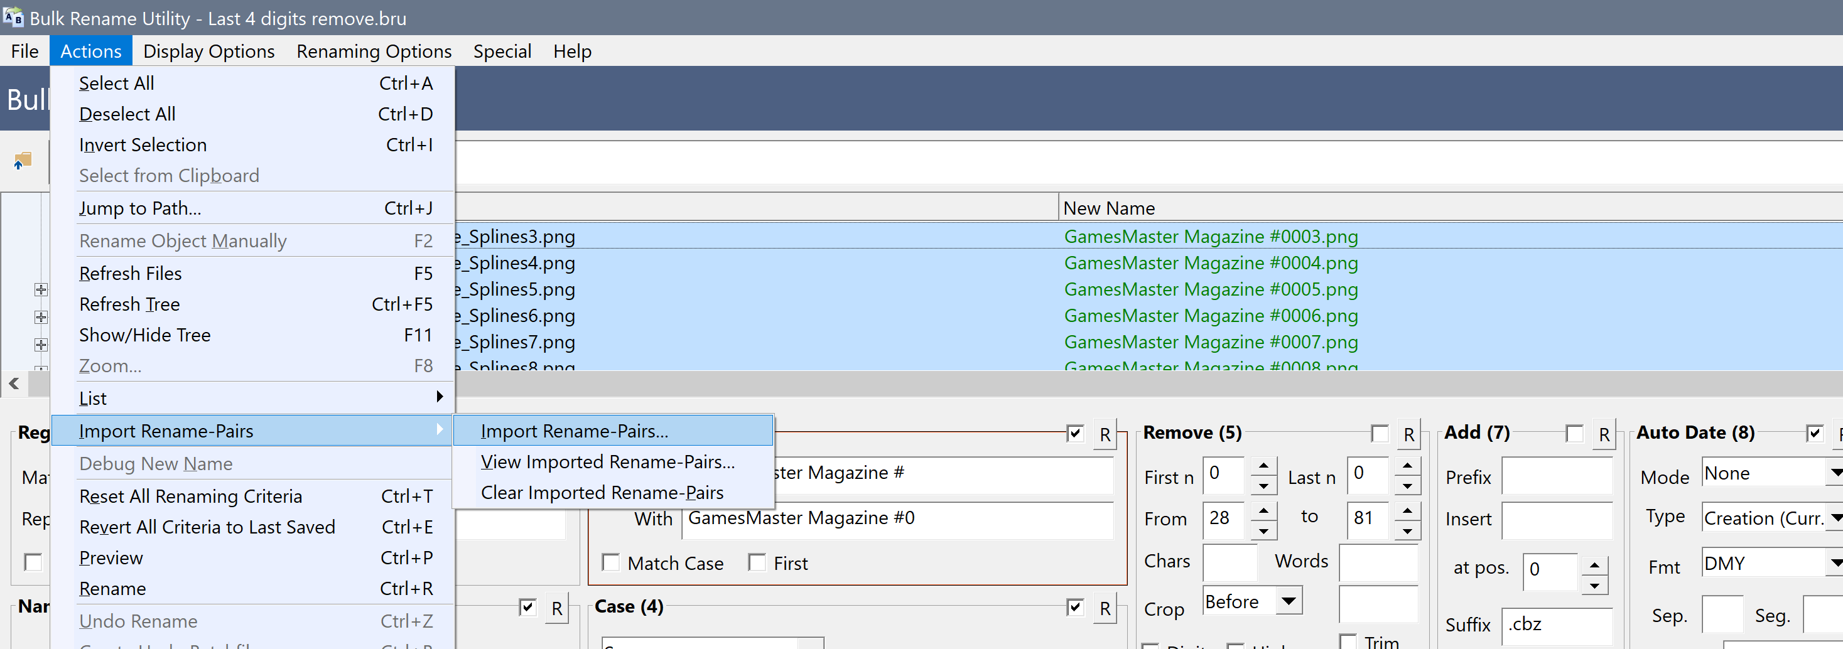The image size is (1843, 649).
Task: Enable the Remove (5) panel checkbox
Action: click(x=1380, y=433)
